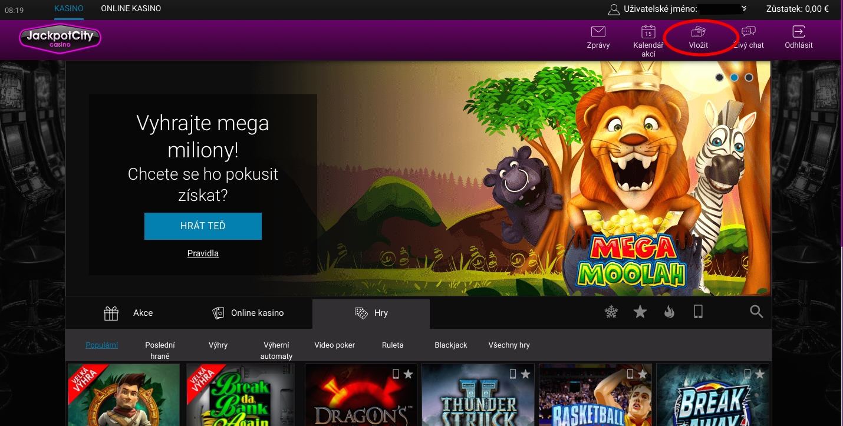Image resolution: width=843 pixels, height=426 pixels.
Task: Open the game search magnifier icon
Action: (756, 312)
